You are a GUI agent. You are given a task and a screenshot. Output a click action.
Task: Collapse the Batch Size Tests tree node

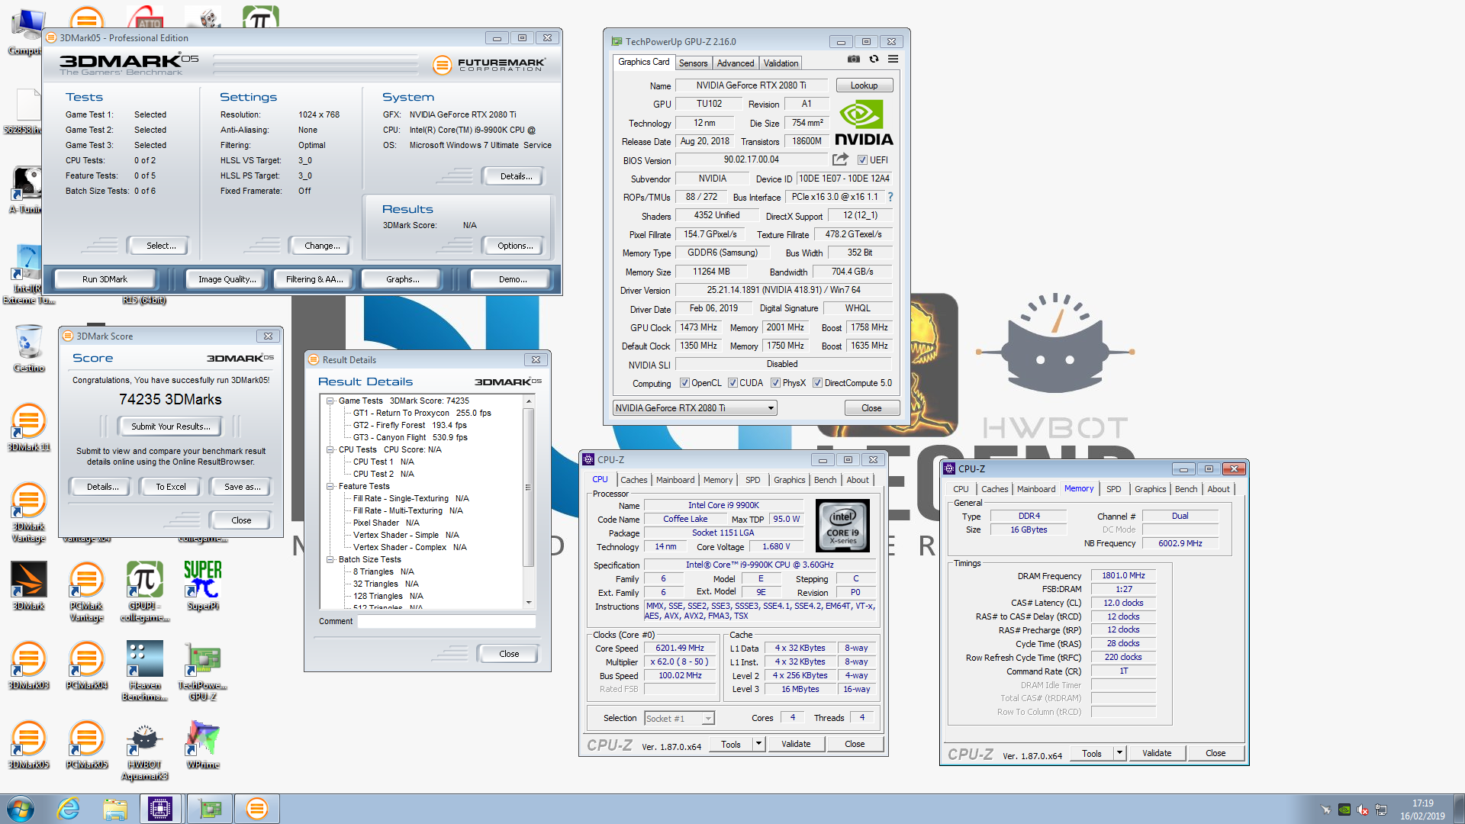point(330,559)
